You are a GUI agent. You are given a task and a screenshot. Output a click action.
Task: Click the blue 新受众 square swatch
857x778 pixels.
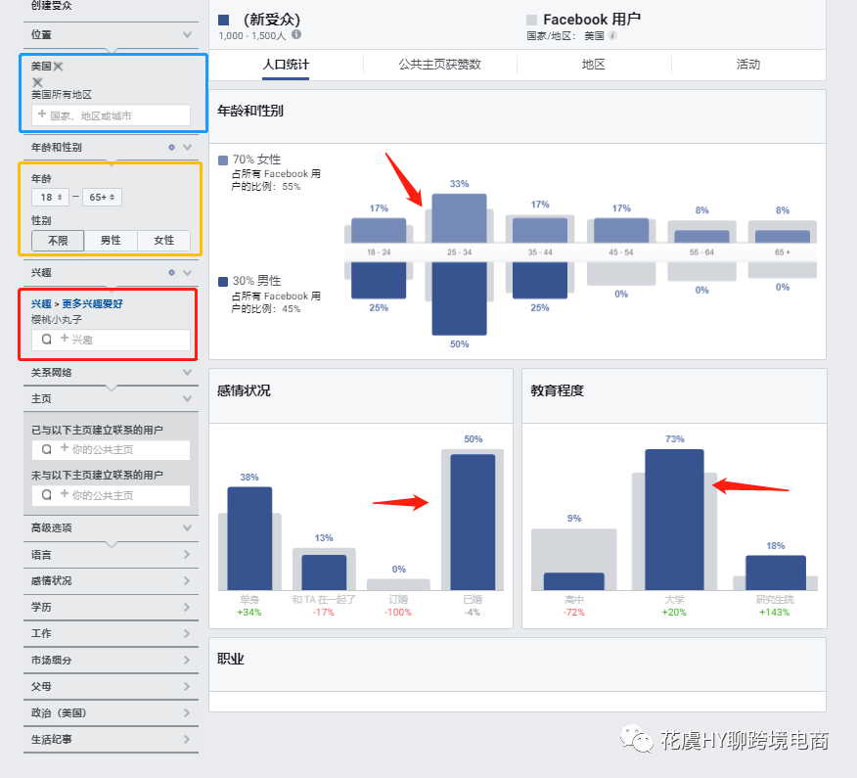point(223,21)
